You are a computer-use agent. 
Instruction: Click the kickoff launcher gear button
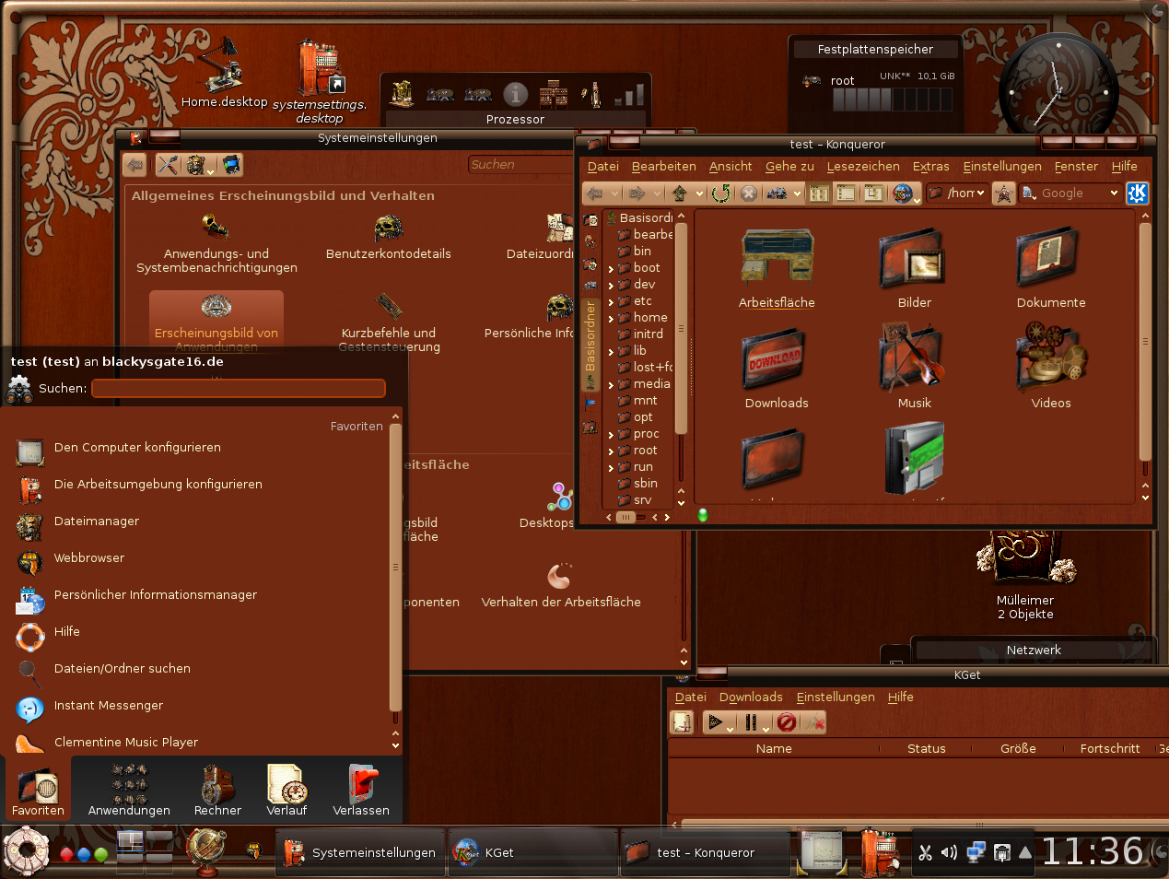pyautogui.click(x=26, y=850)
